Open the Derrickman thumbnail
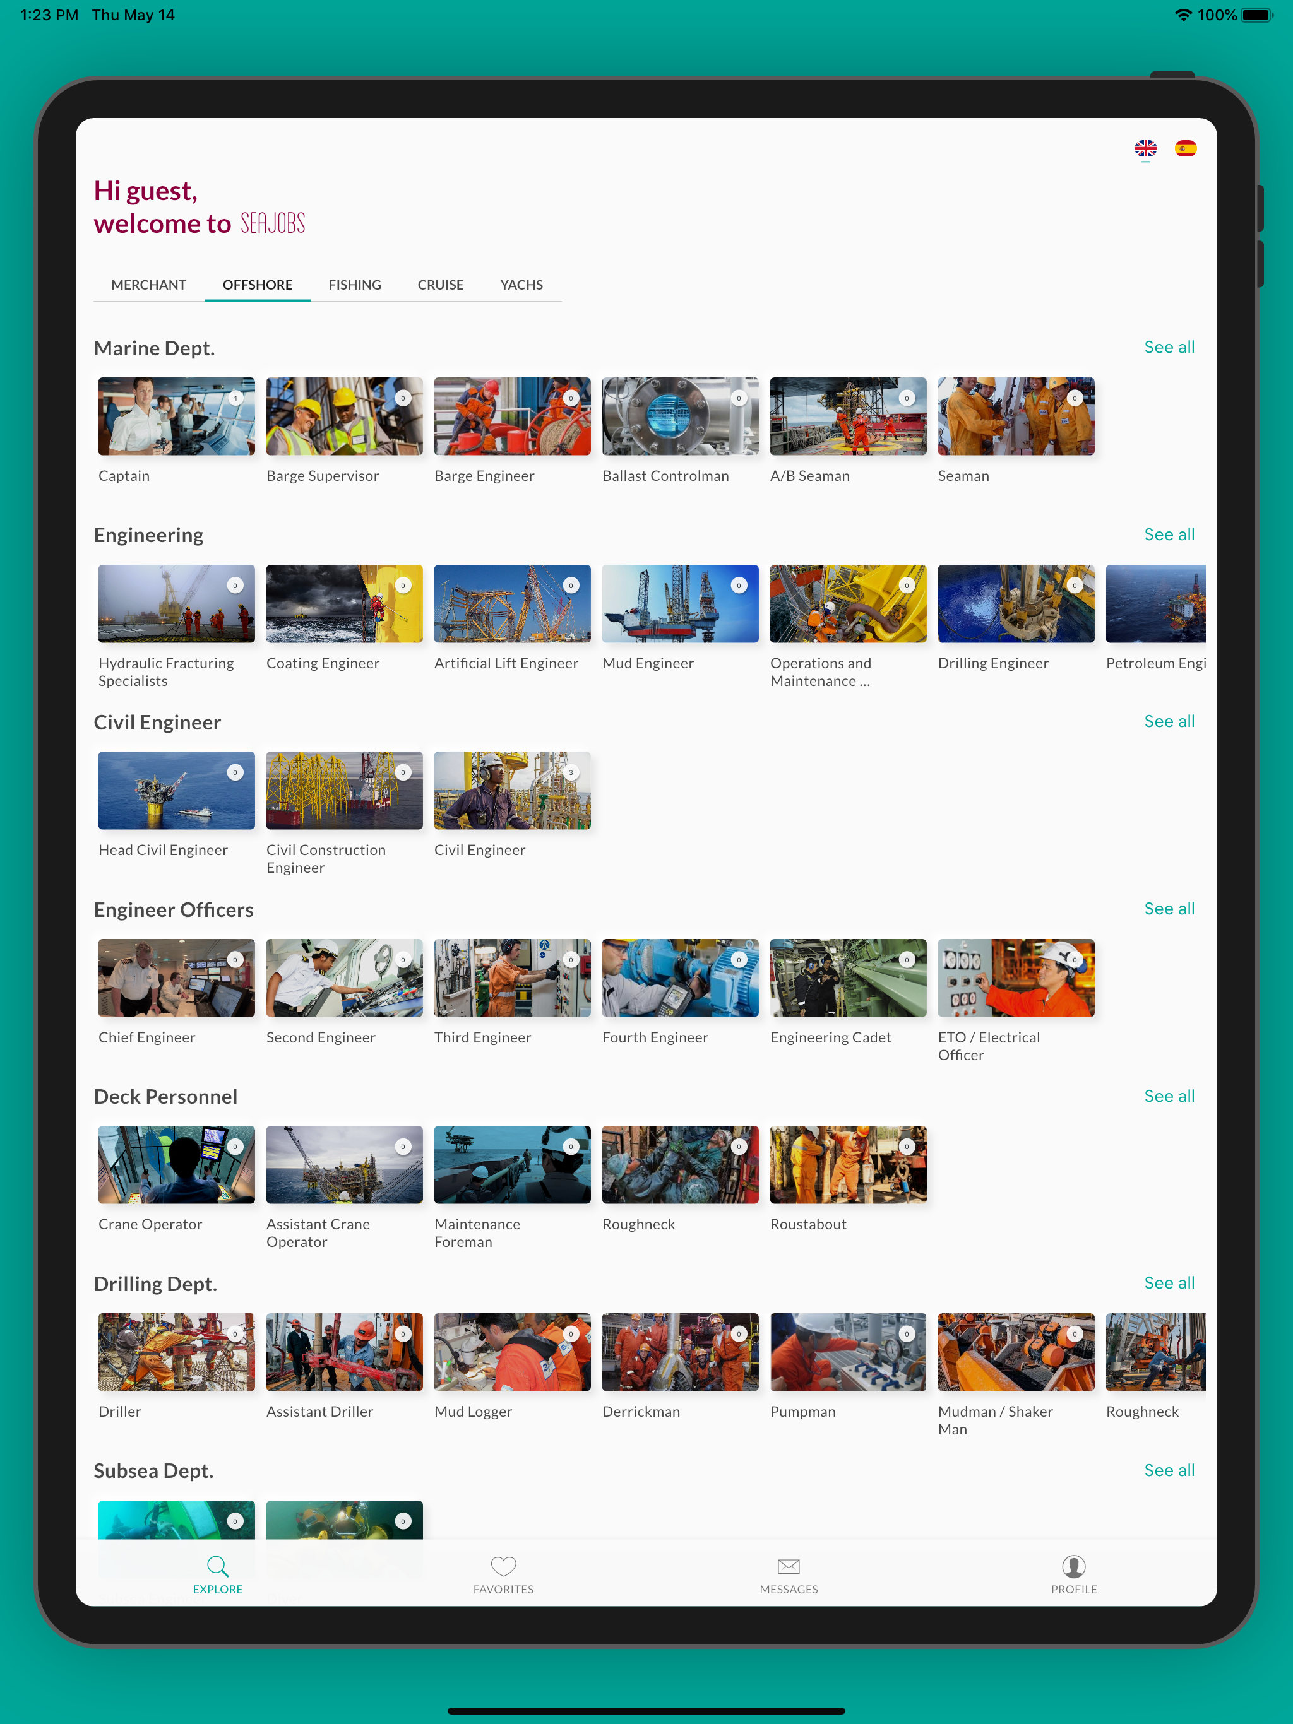1293x1724 pixels. click(x=680, y=1352)
